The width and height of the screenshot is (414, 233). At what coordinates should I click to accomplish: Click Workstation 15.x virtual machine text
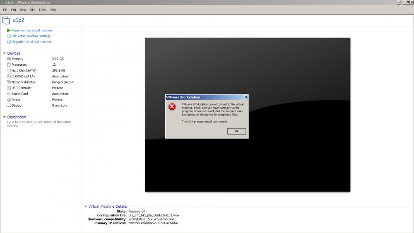(151, 219)
